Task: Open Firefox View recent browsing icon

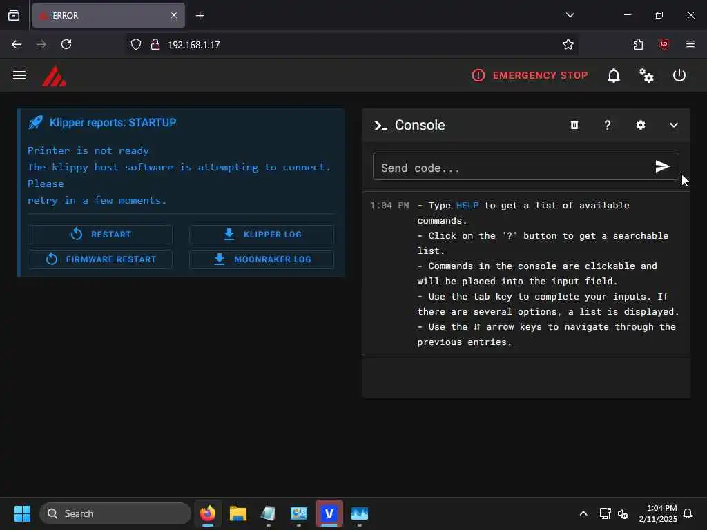Action: [x=14, y=15]
